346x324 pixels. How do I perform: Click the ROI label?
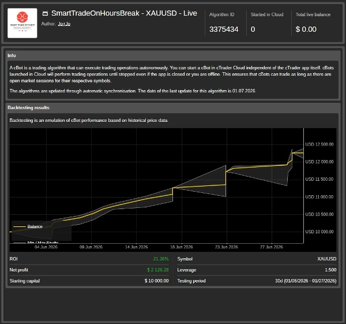coord(13,259)
